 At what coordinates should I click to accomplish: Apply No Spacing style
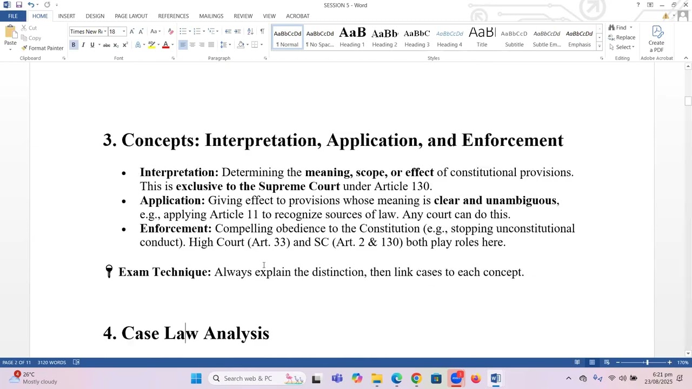320,37
